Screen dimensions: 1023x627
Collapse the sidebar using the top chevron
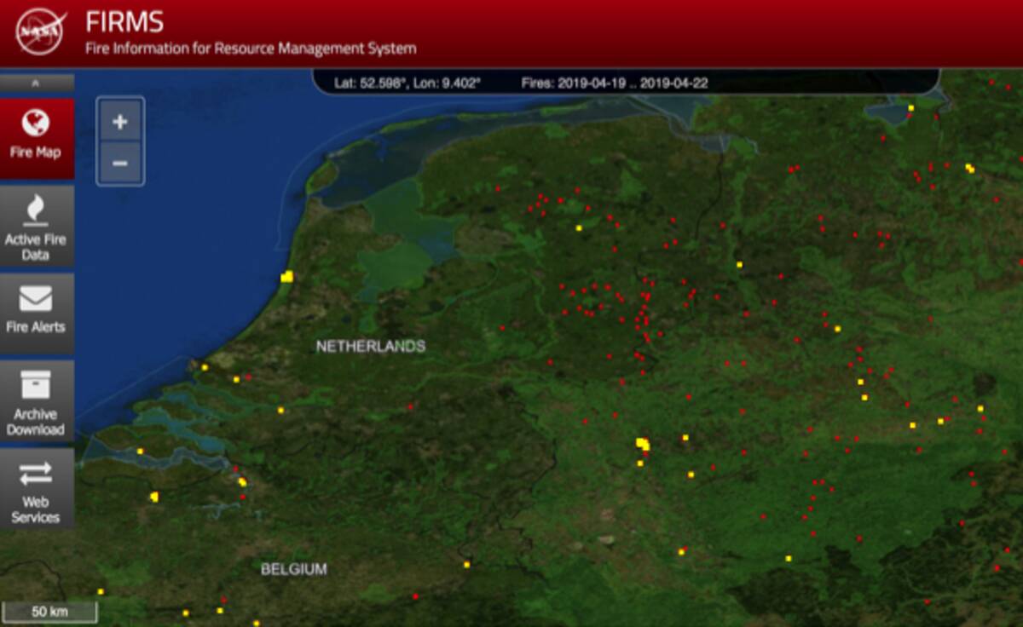click(x=36, y=83)
